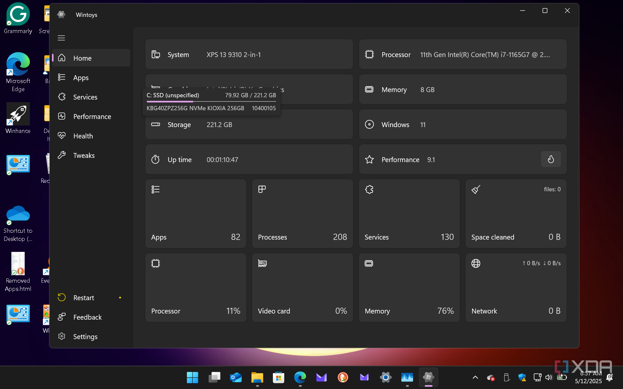The width and height of the screenshot is (623, 389).
Task: Open Tweaks from the sidebar
Action: click(91, 155)
